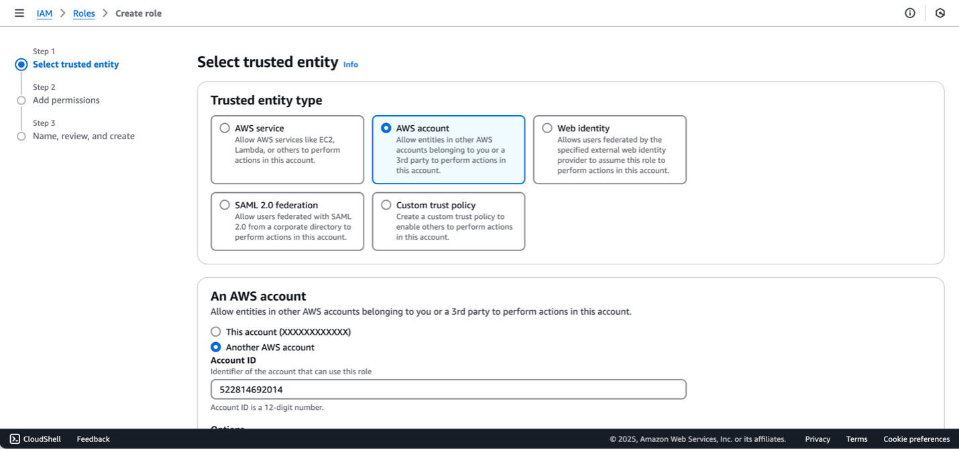
Task: Pick the Custom trust policy option
Action: [x=386, y=205]
